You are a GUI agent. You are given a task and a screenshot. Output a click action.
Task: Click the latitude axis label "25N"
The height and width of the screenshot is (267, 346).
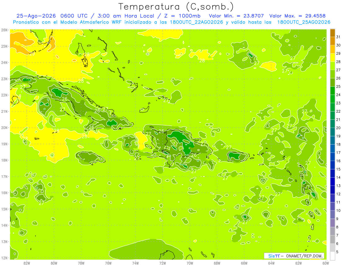(4, 46)
